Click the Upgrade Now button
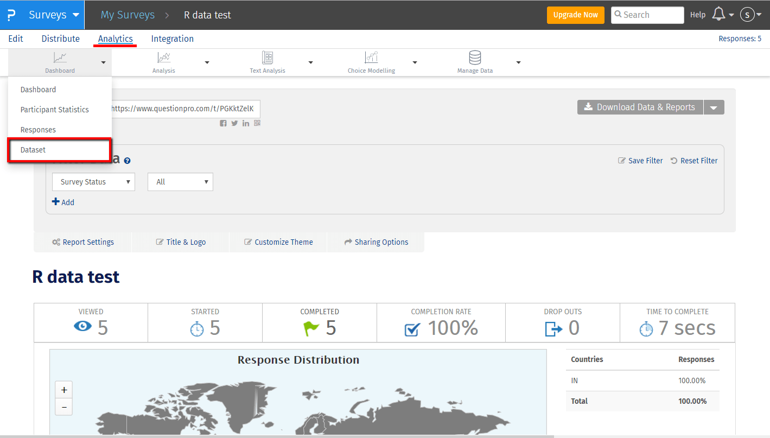The height and width of the screenshot is (438, 770). (x=575, y=15)
